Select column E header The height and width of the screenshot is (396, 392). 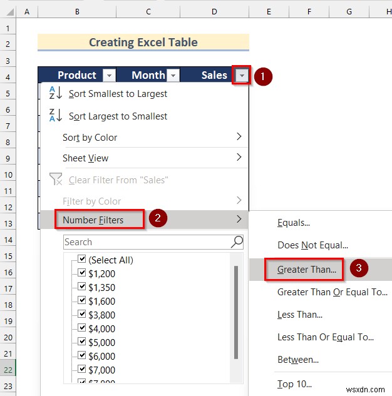click(x=269, y=12)
